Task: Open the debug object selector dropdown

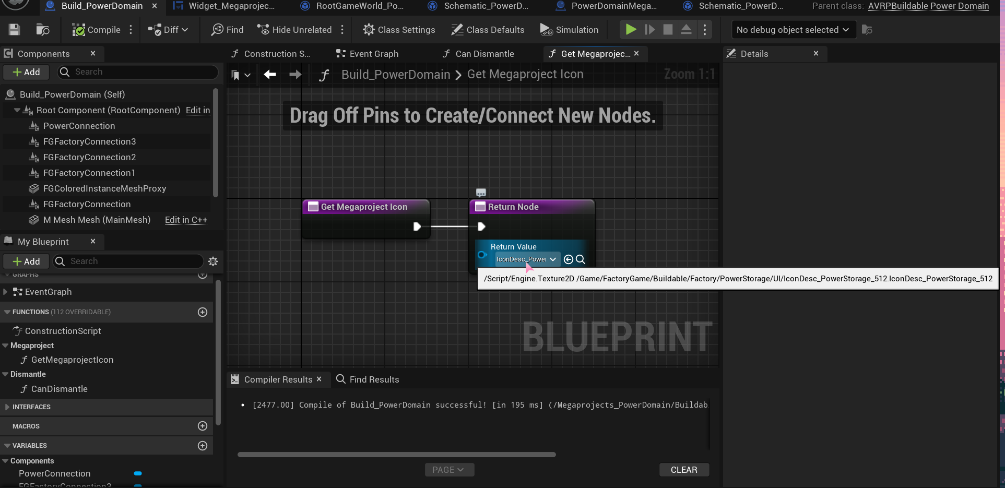Action: 794,30
